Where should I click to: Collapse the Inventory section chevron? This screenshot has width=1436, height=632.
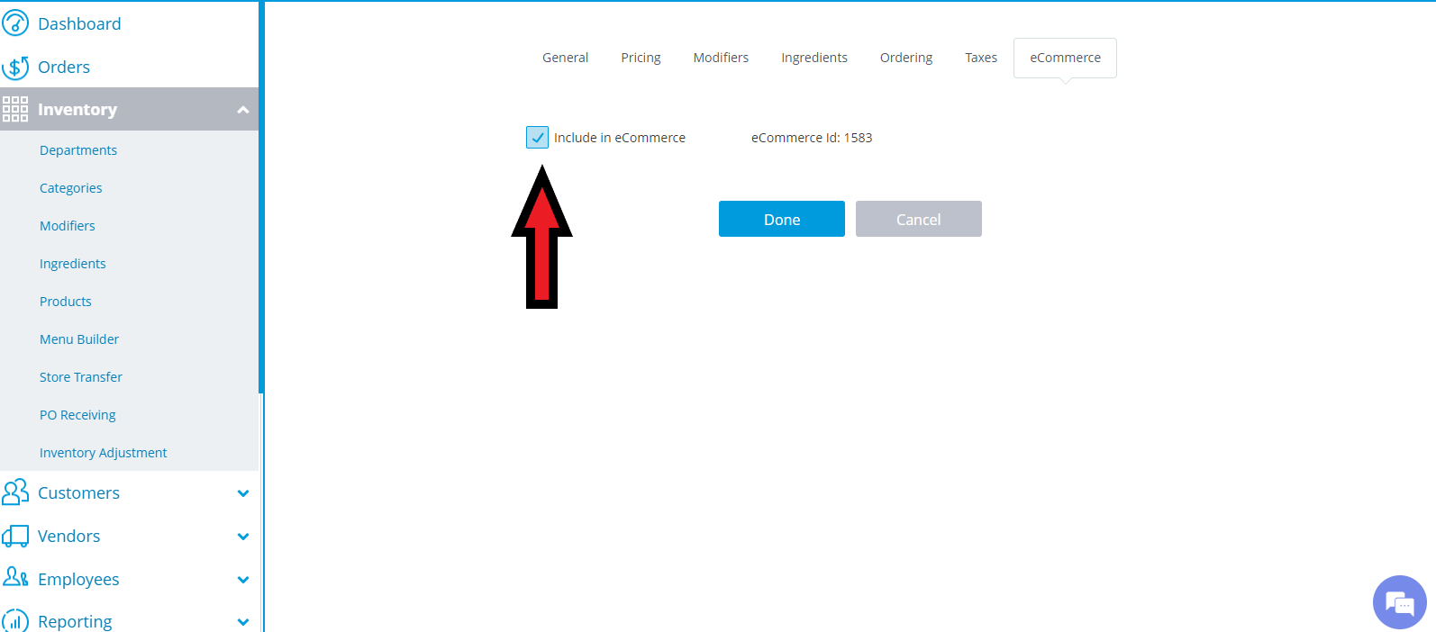pyautogui.click(x=242, y=110)
